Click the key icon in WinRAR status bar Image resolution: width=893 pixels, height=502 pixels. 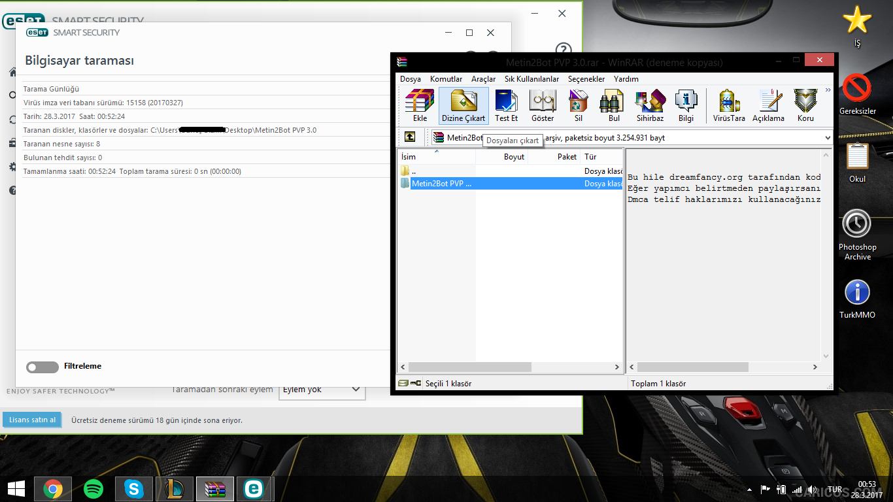pyautogui.click(x=416, y=383)
